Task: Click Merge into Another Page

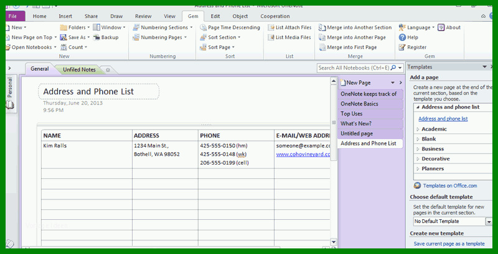Action: (x=352, y=37)
